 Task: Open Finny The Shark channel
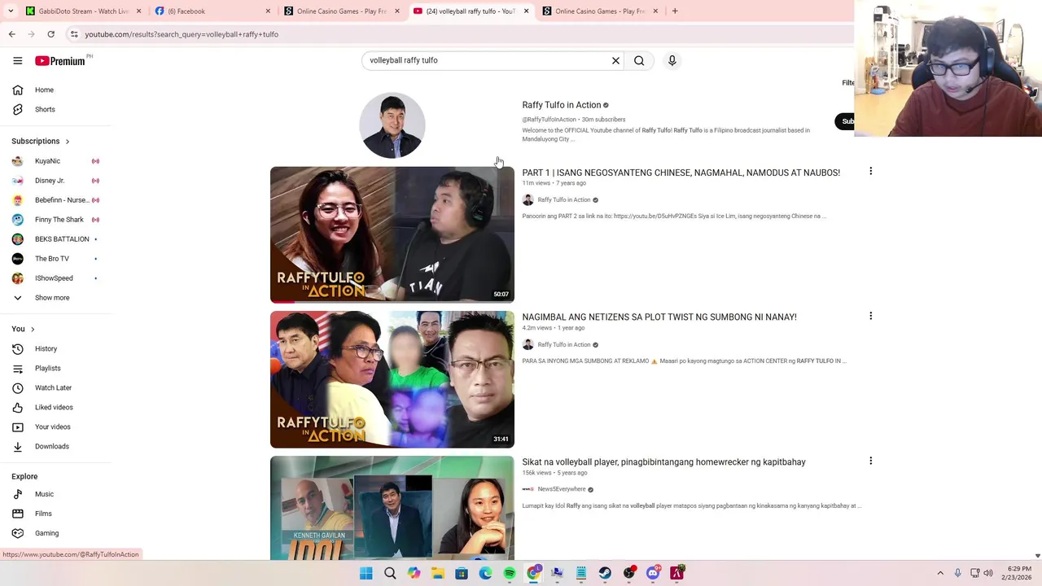[x=55, y=220]
